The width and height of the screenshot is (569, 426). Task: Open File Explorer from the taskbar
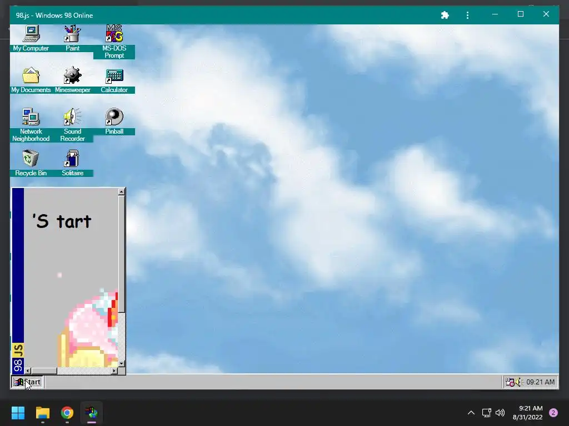(42, 413)
